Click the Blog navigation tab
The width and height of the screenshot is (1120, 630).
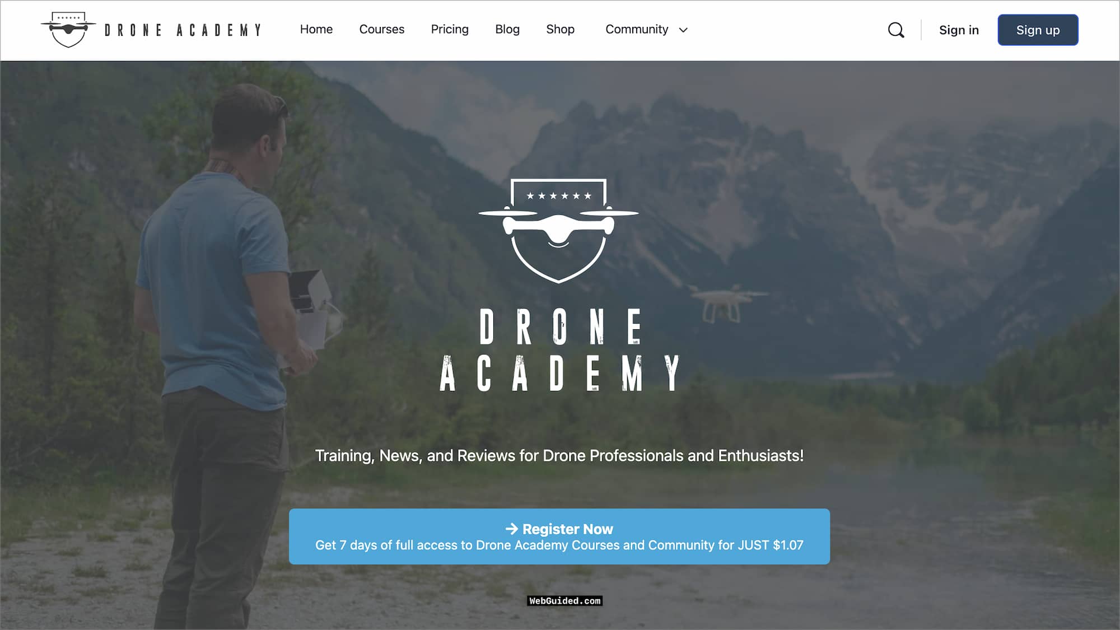tap(507, 29)
